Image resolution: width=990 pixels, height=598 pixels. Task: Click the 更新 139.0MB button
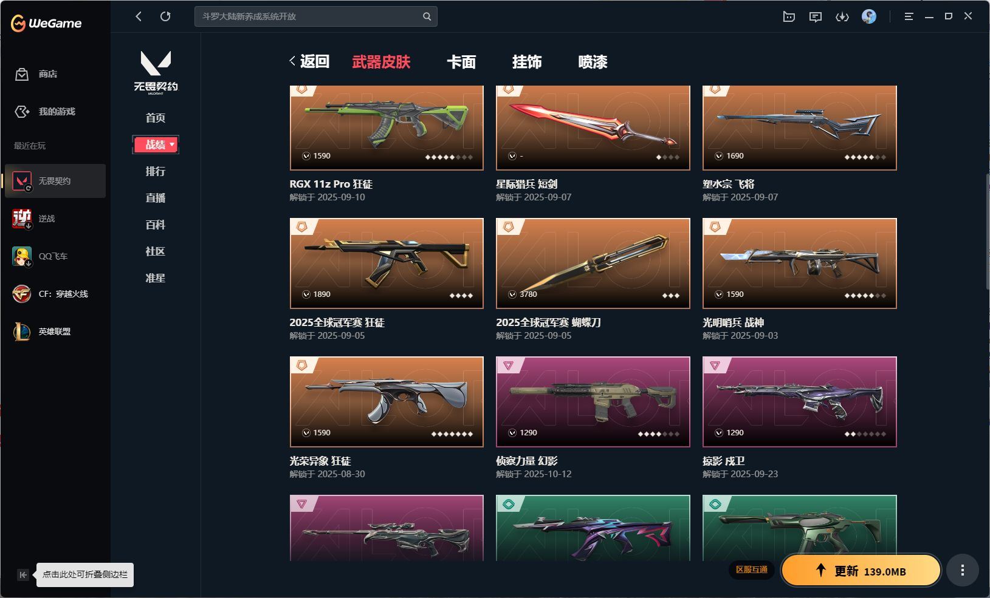[861, 571]
